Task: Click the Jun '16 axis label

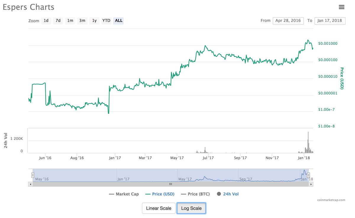Action: (45, 158)
